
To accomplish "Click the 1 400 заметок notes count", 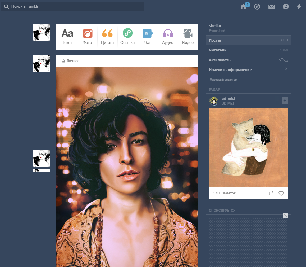I will coord(224,193).
